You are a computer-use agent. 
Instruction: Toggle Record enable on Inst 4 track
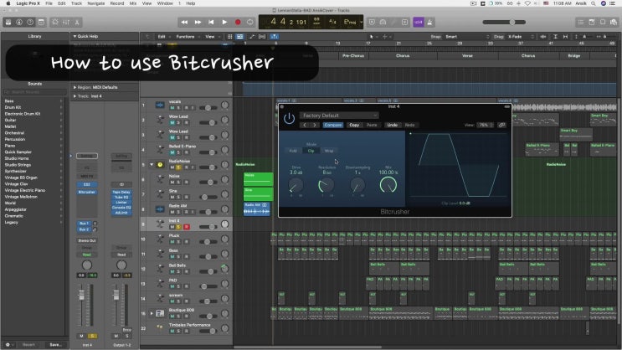point(186,227)
